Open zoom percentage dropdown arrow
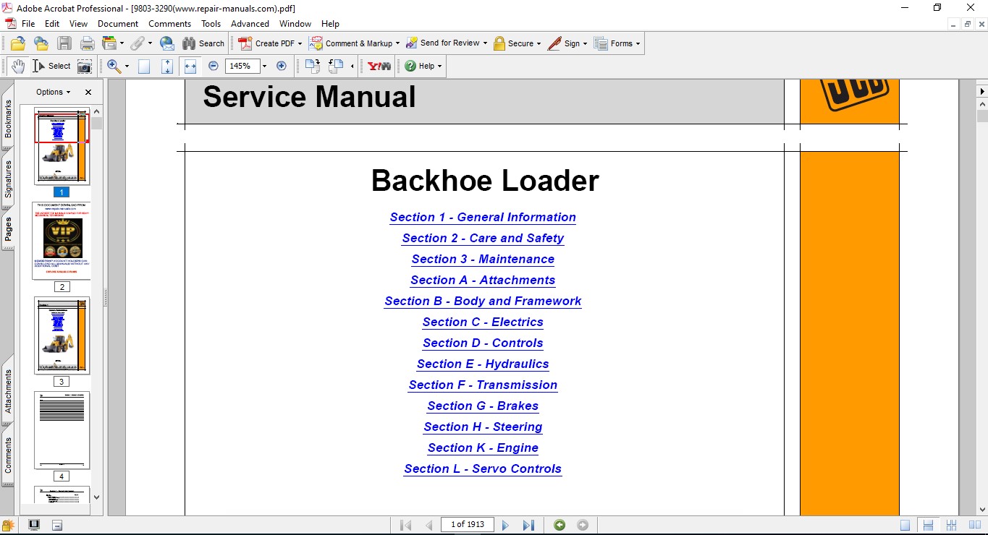The height and width of the screenshot is (535, 988). point(264,66)
